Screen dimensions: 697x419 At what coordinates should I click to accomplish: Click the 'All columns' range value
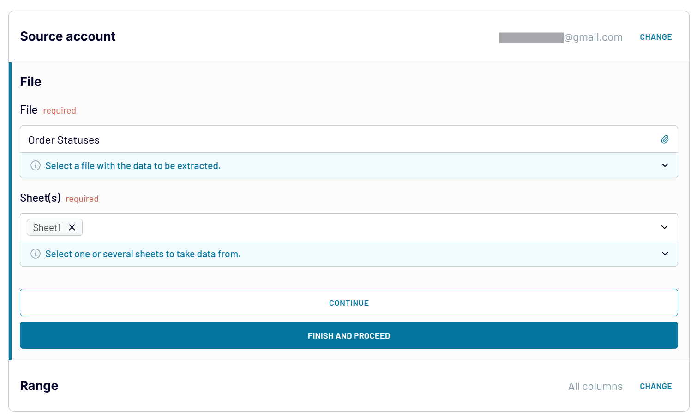[x=595, y=386]
